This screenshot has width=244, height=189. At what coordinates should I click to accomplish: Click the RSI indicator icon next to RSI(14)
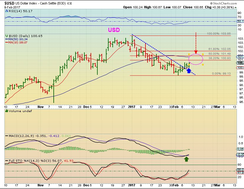click(7, 11)
